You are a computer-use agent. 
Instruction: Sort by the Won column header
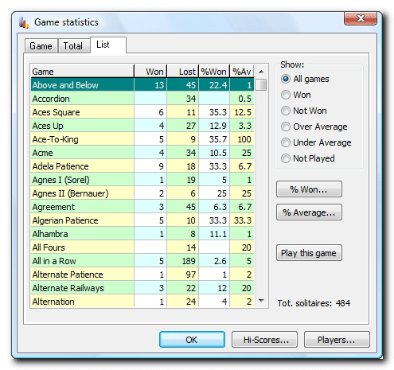coord(150,72)
